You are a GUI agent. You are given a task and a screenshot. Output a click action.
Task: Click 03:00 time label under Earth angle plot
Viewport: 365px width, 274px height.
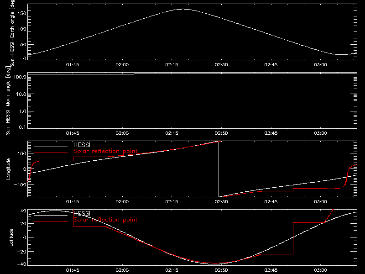(x=321, y=64)
